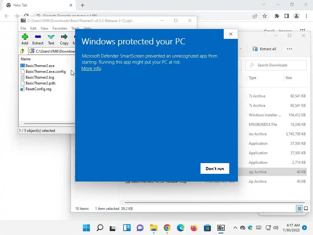Screen dimensions: 313x235
Task: Open Chrome three-dot menu
Action: point(306,16)
